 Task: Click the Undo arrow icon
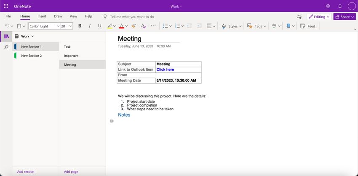7,26
